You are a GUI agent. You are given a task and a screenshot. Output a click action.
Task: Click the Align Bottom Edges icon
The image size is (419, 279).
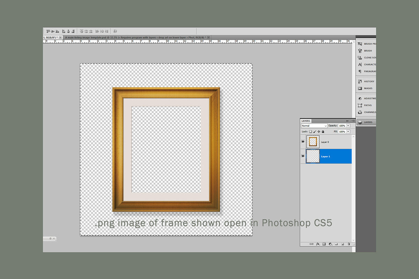[57, 31]
